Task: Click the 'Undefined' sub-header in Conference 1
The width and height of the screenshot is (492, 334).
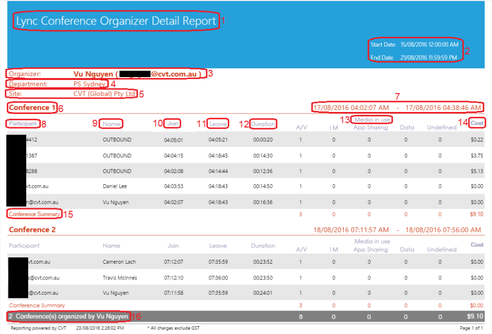Action: [x=441, y=128]
